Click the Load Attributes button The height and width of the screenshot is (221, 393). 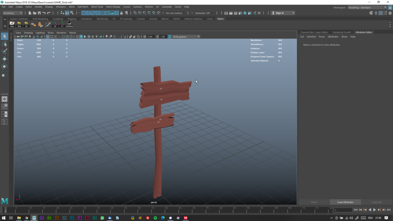(345, 202)
